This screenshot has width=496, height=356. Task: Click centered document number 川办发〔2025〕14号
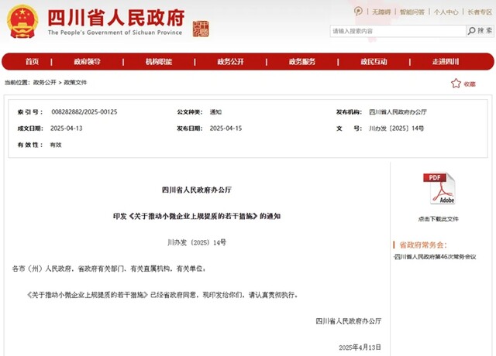click(197, 242)
